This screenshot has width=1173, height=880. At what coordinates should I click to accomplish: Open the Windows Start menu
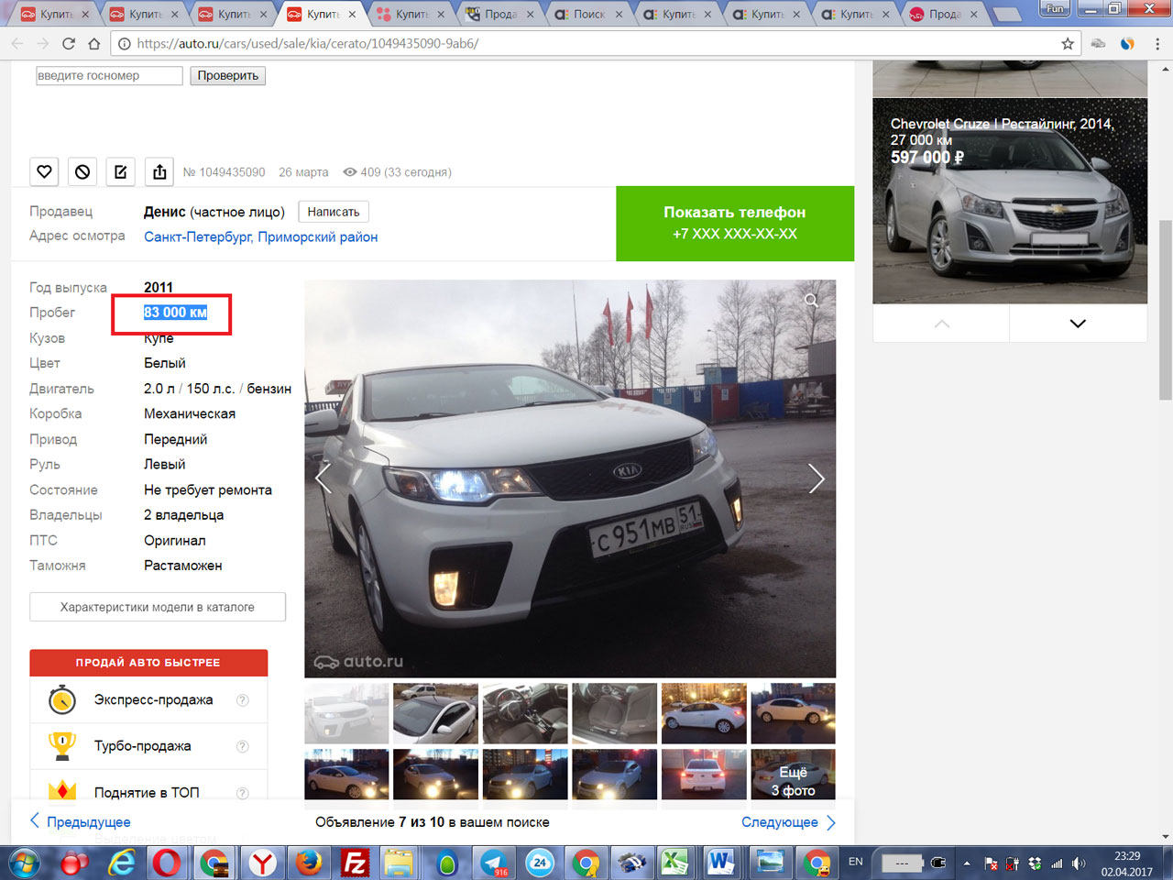point(25,863)
